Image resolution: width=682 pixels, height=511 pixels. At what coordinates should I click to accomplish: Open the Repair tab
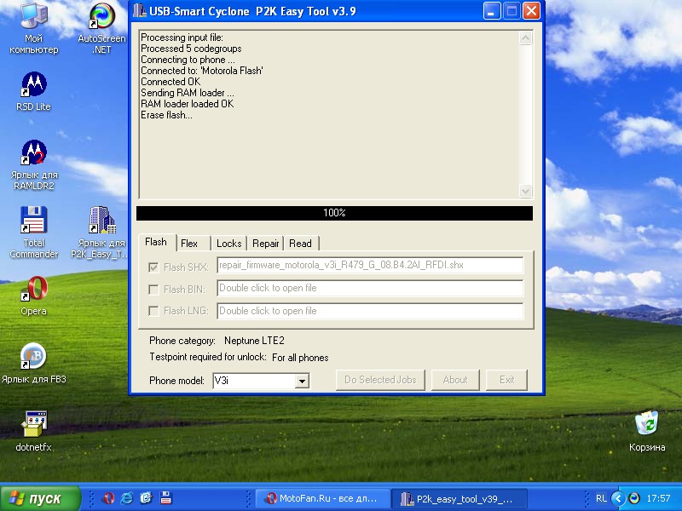coord(265,244)
